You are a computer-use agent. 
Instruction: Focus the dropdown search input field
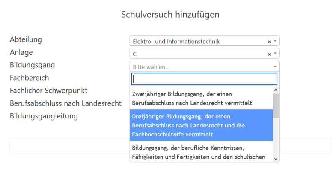pos(204,79)
